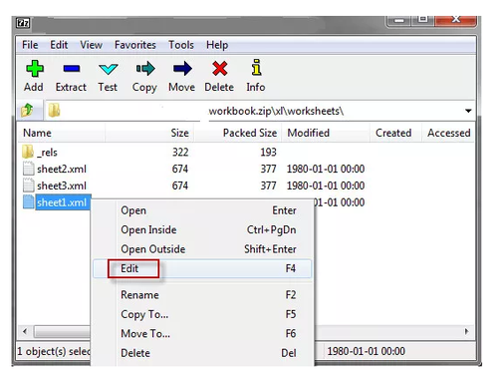Select sheet3.xml file icon

(x=29, y=186)
